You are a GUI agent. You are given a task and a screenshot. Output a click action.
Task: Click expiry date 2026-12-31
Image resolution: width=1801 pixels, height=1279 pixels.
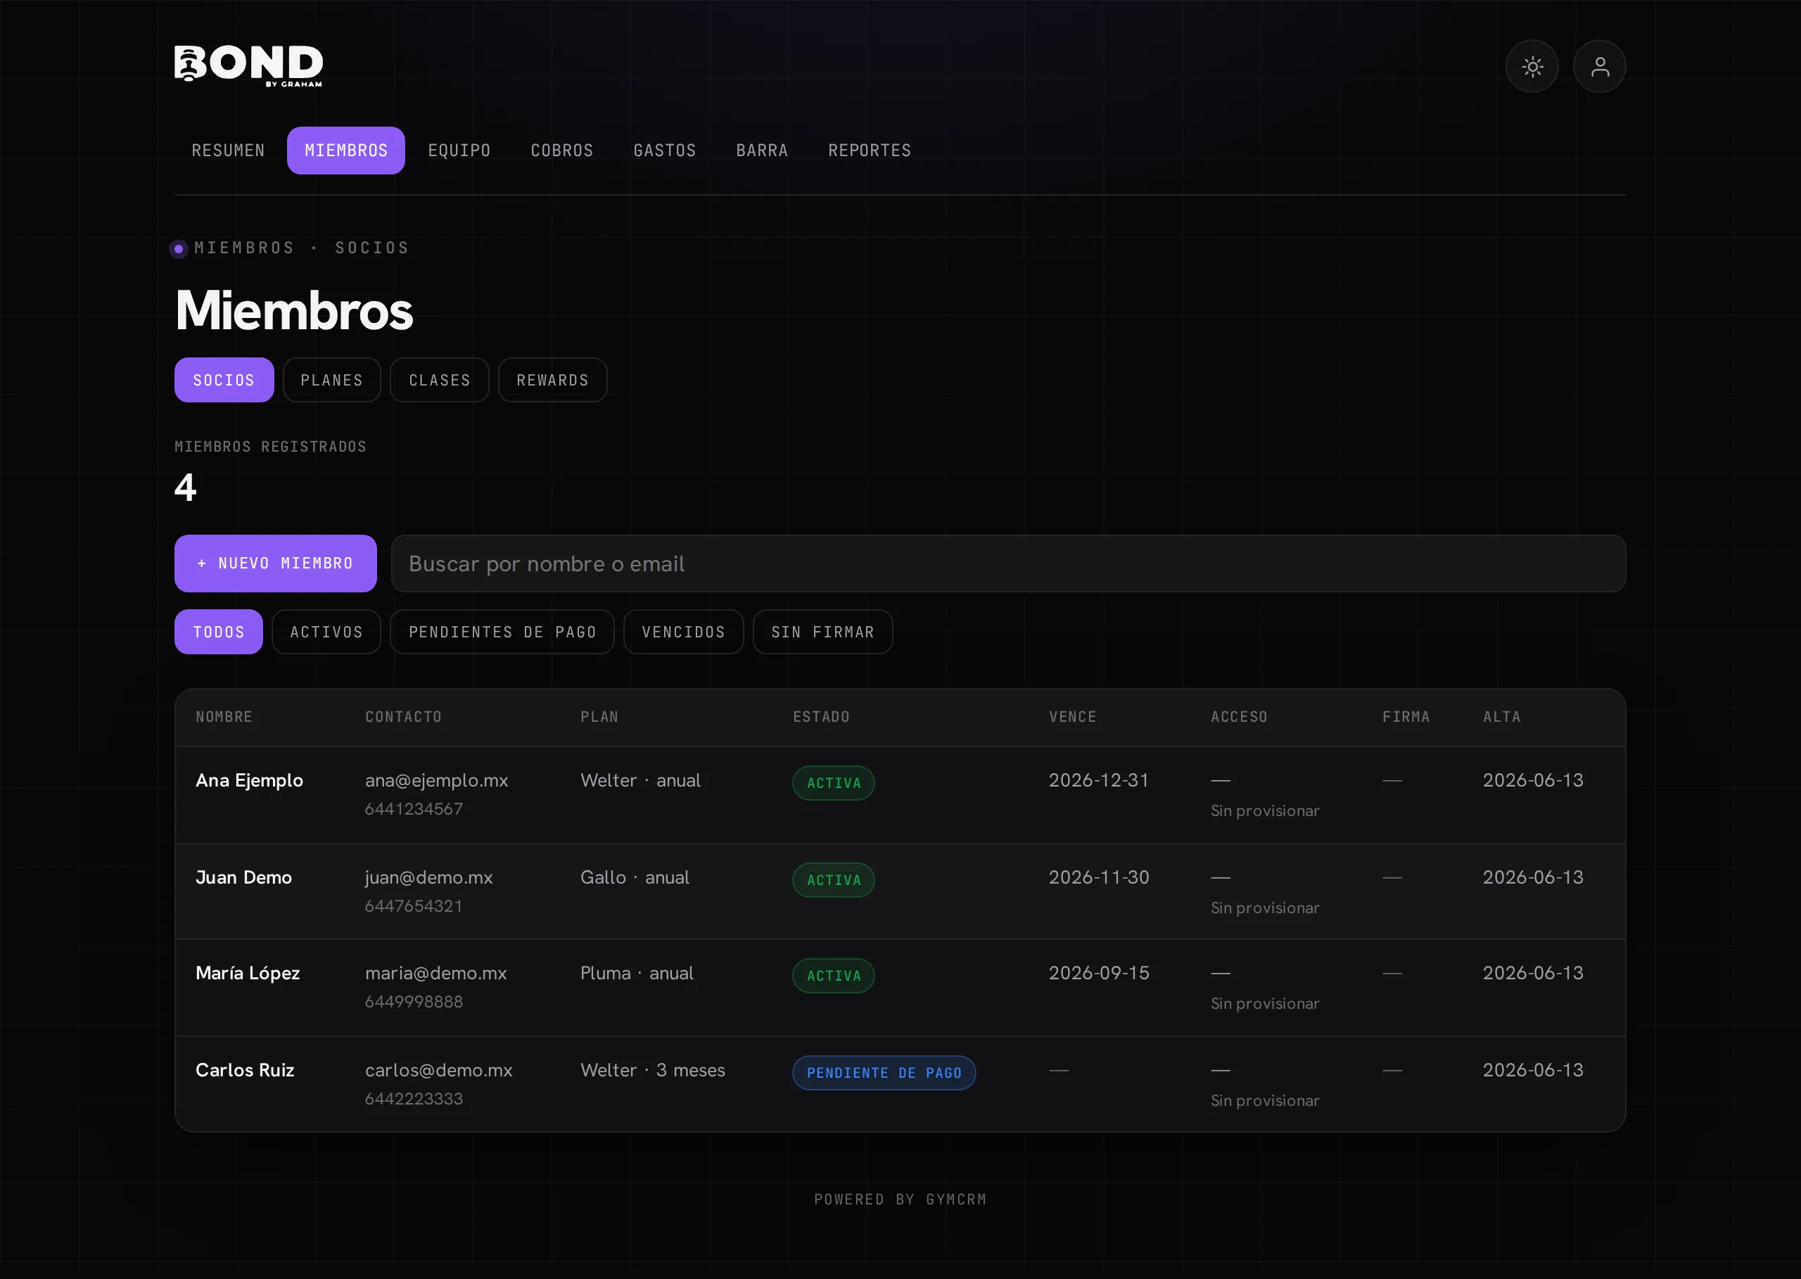1099,782
